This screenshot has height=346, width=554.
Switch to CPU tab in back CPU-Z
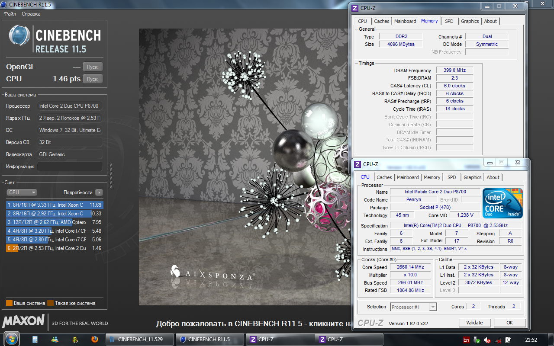pyautogui.click(x=362, y=21)
